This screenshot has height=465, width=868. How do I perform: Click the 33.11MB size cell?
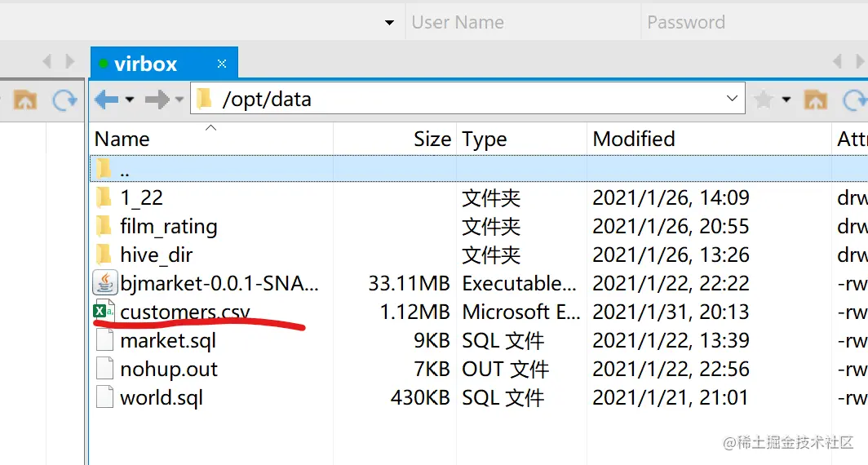[x=409, y=283]
